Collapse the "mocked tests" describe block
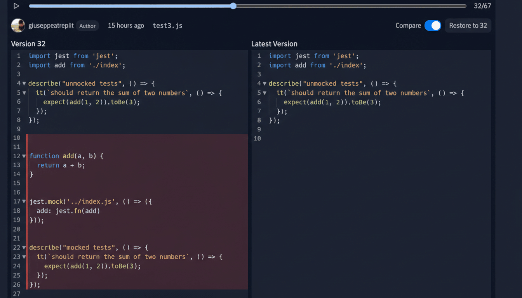This screenshot has width=522, height=298. pyautogui.click(x=24, y=247)
